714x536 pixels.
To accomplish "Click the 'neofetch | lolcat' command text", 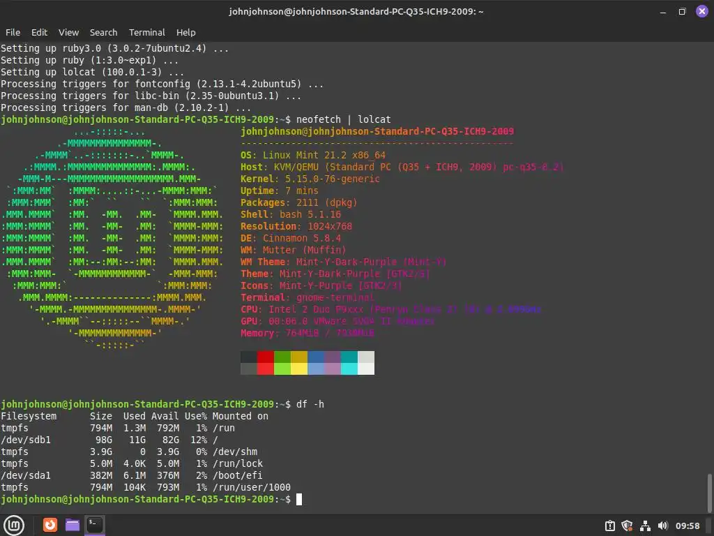I will click(343, 119).
